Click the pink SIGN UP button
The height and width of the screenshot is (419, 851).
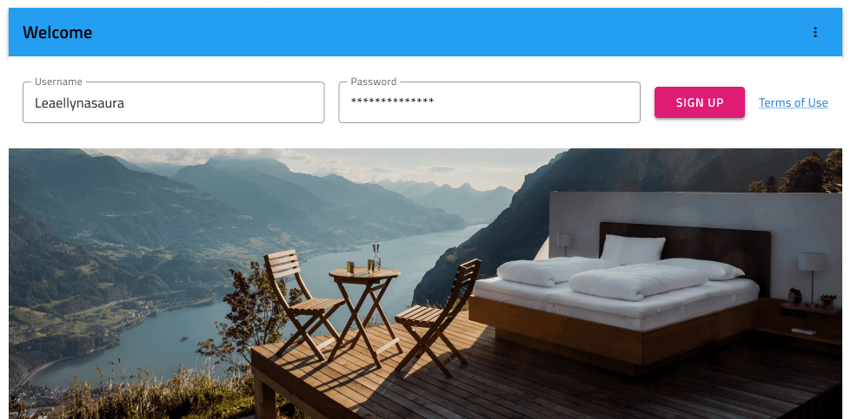click(700, 102)
